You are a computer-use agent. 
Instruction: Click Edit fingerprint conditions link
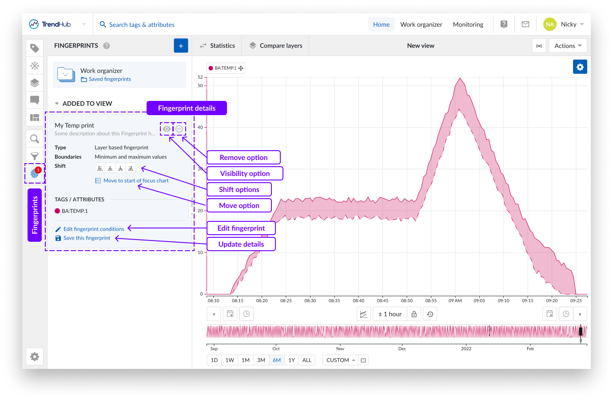93,229
